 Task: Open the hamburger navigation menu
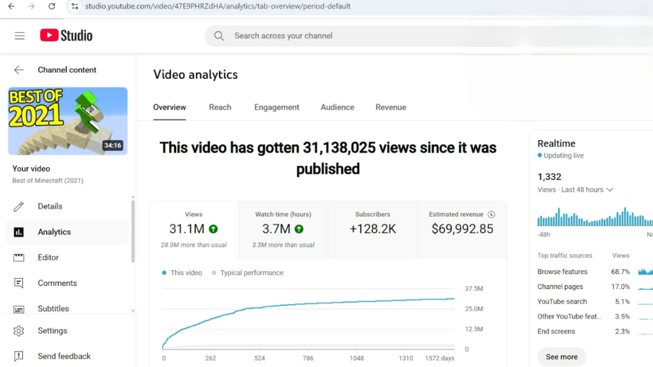19,36
